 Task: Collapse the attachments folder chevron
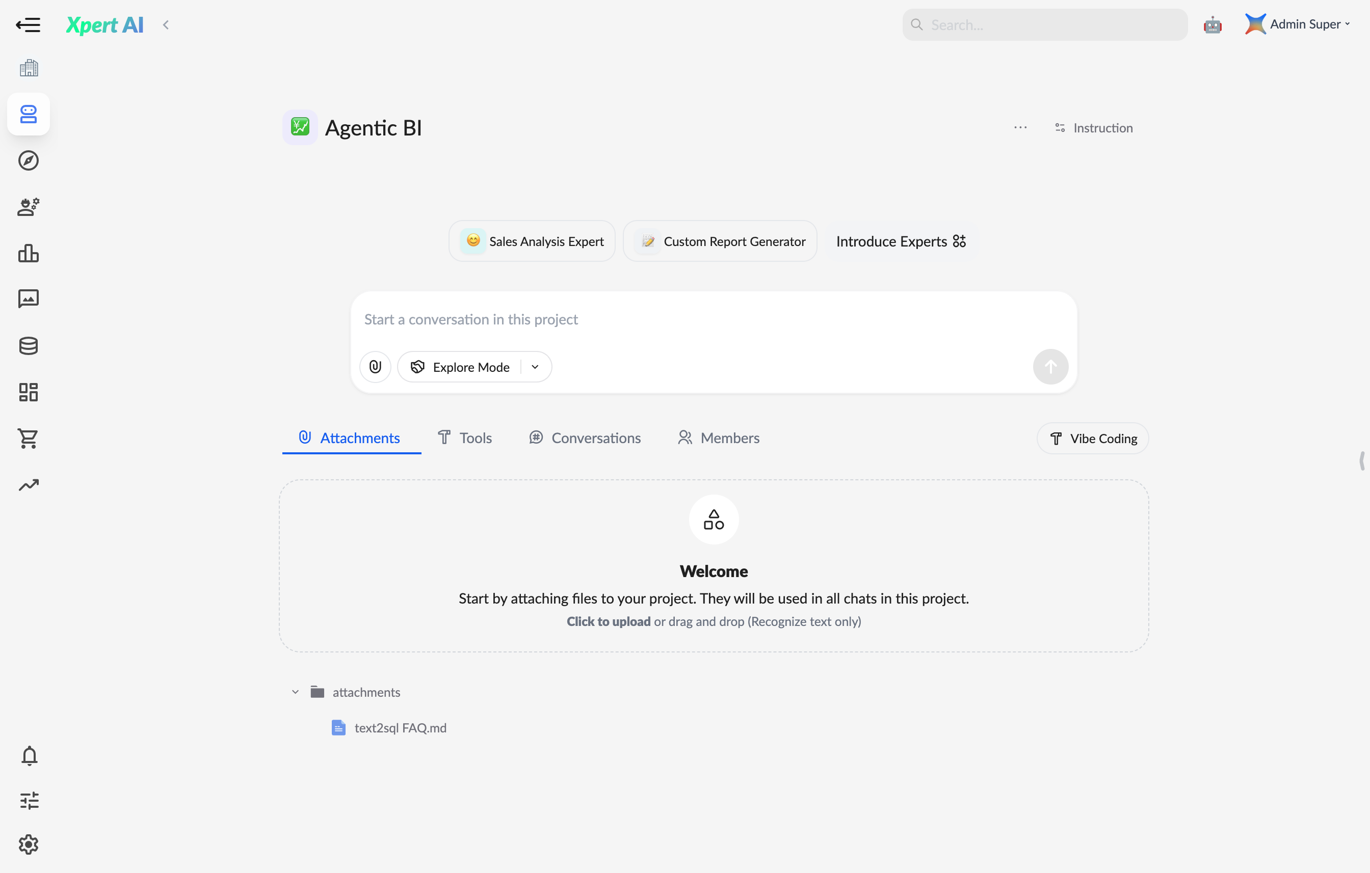(295, 692)
